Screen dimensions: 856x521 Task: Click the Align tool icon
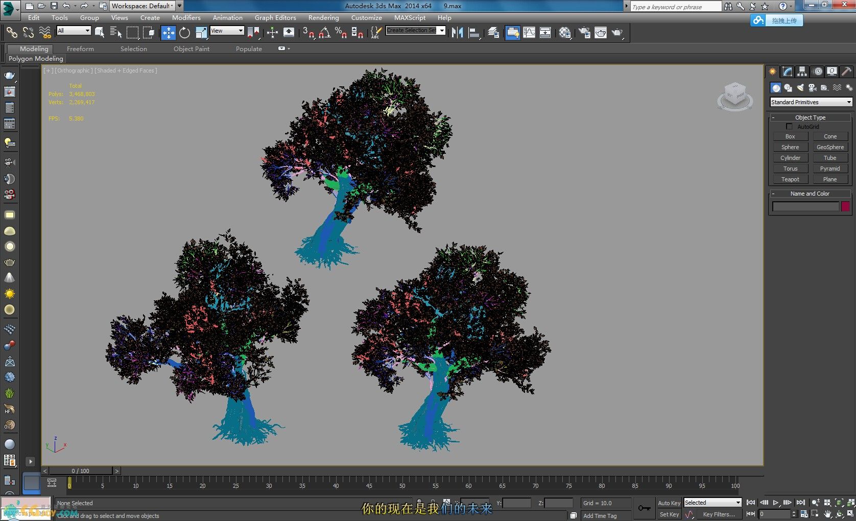tap(474, 33)
